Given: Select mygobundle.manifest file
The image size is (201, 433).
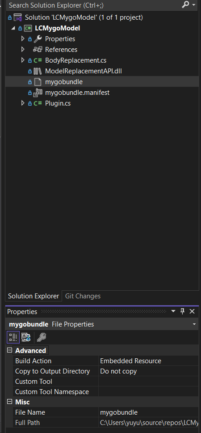Looking at the screenshot, I should pos(77,93).
